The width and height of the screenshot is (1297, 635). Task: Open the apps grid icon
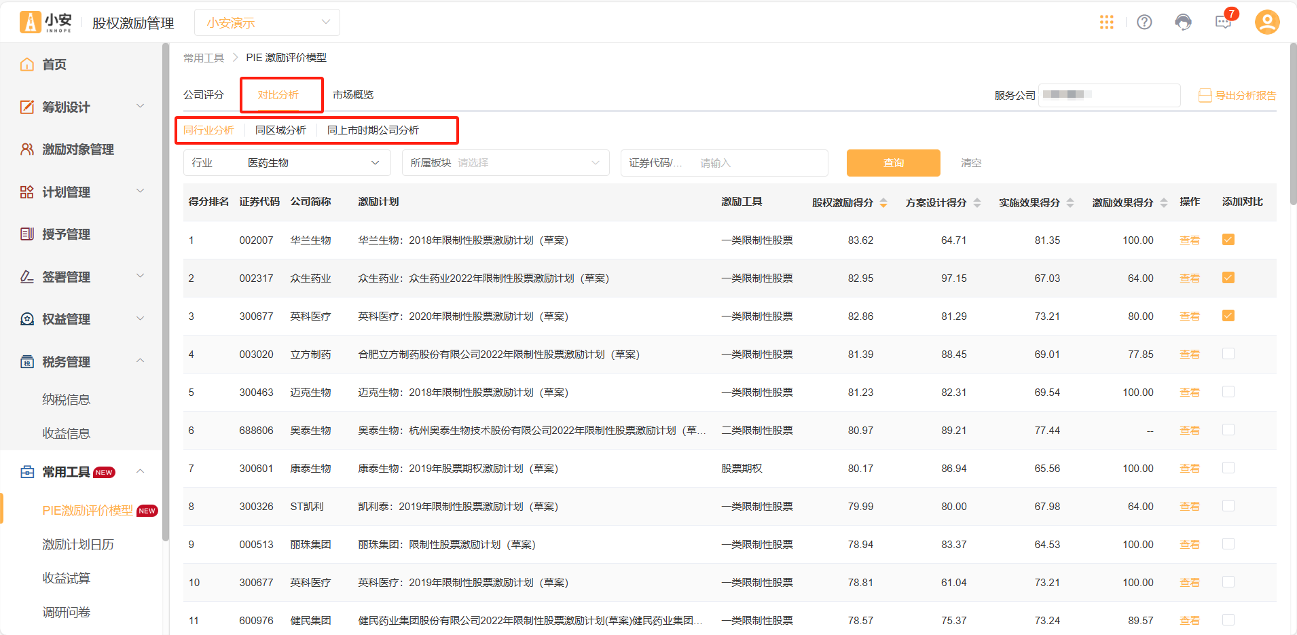pyautogui.click(x=1106, y=22)
